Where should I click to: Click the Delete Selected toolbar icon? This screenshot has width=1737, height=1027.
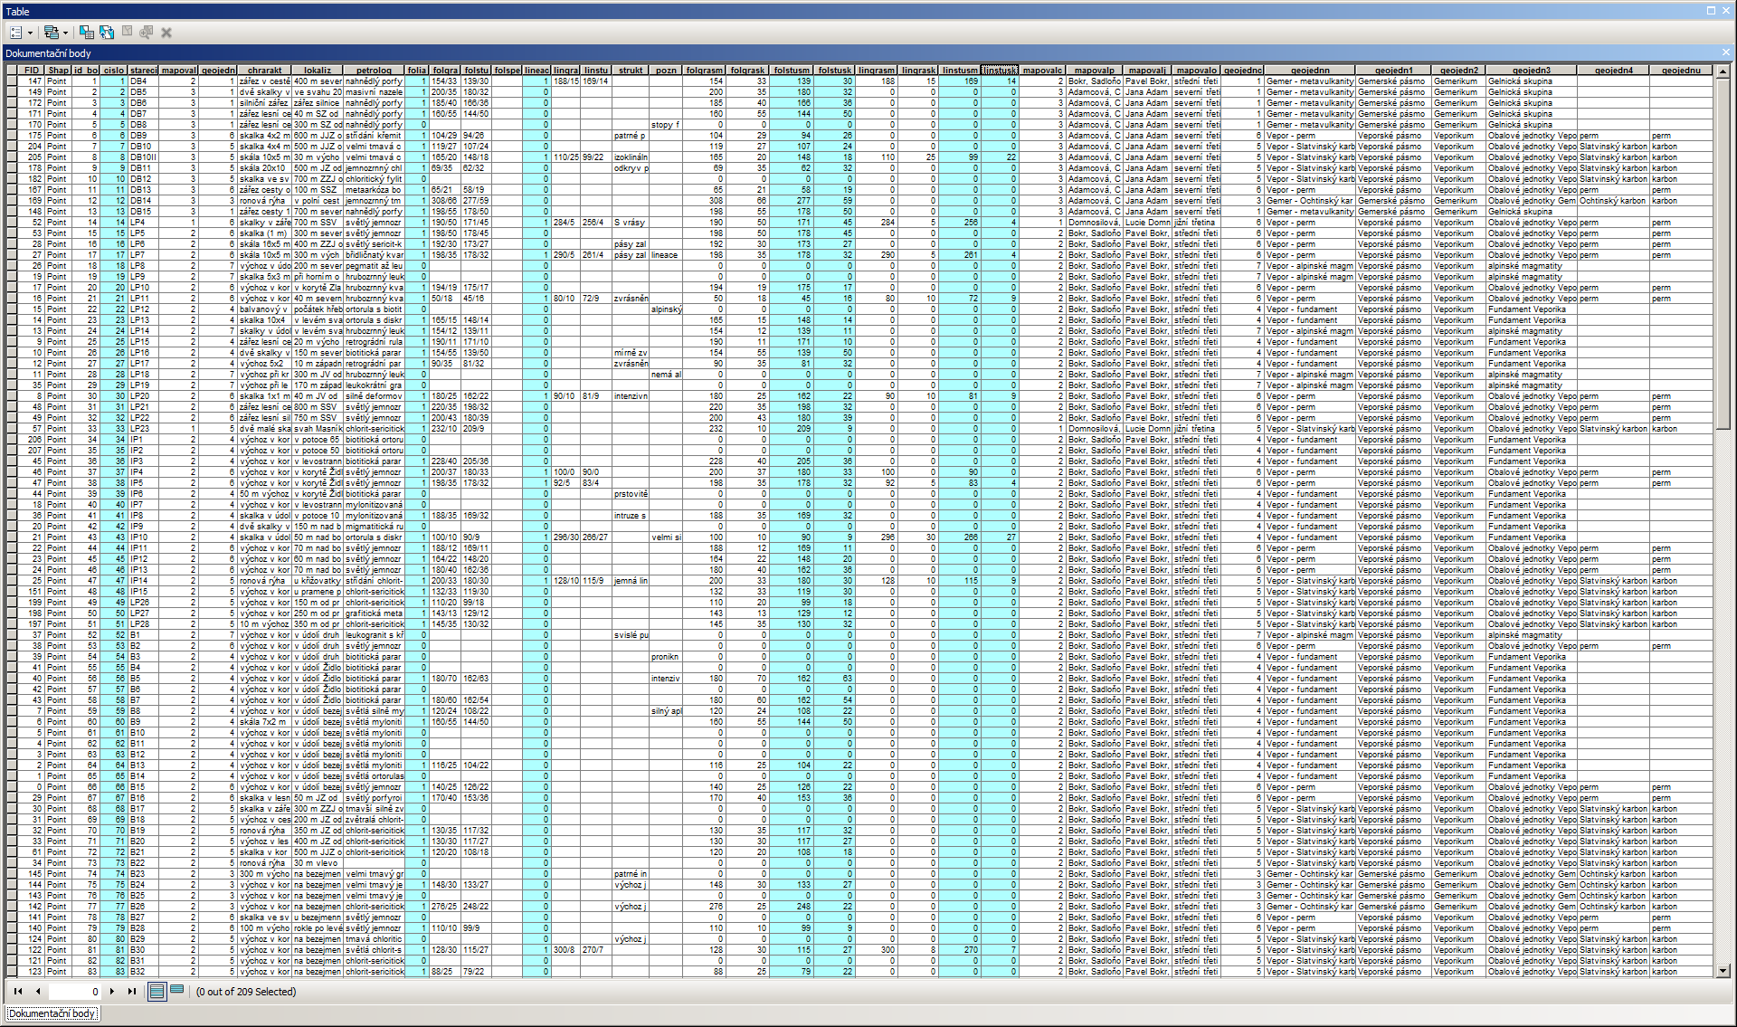(x=166, y=33)
